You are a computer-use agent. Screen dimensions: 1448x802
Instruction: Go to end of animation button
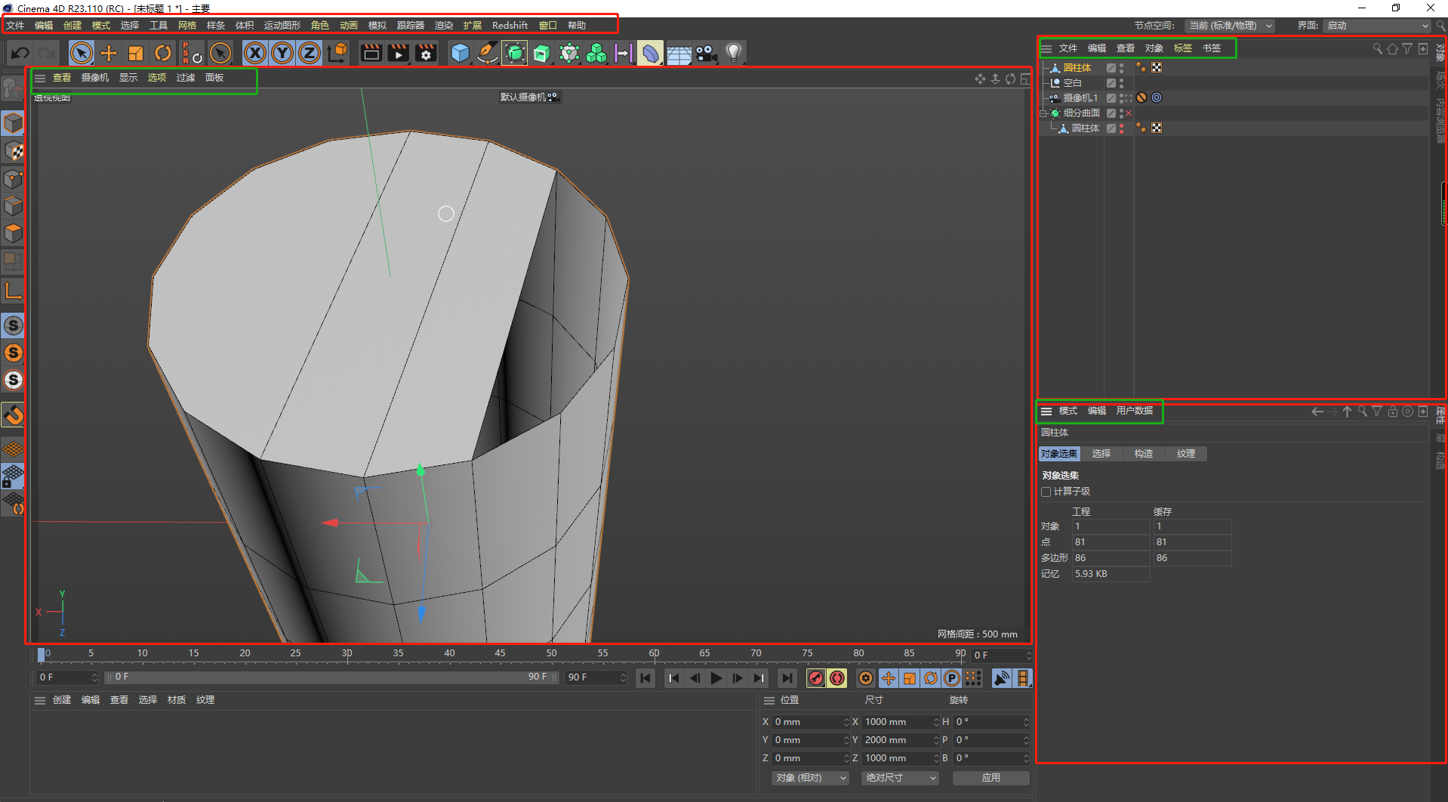tap(787, 678)
